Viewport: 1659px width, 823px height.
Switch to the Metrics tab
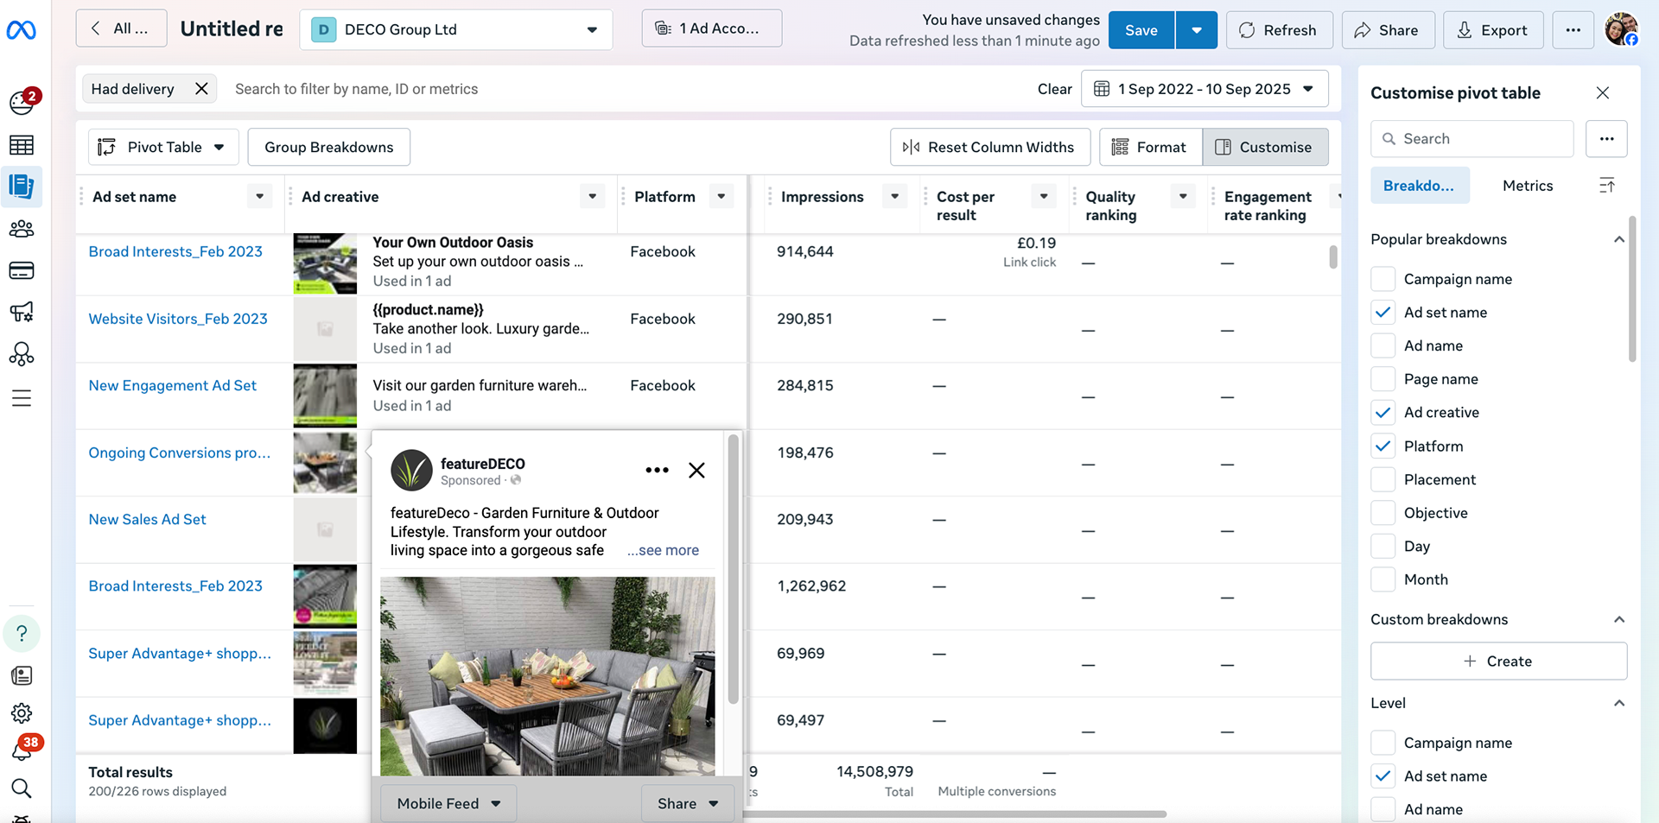(1527, 186)
